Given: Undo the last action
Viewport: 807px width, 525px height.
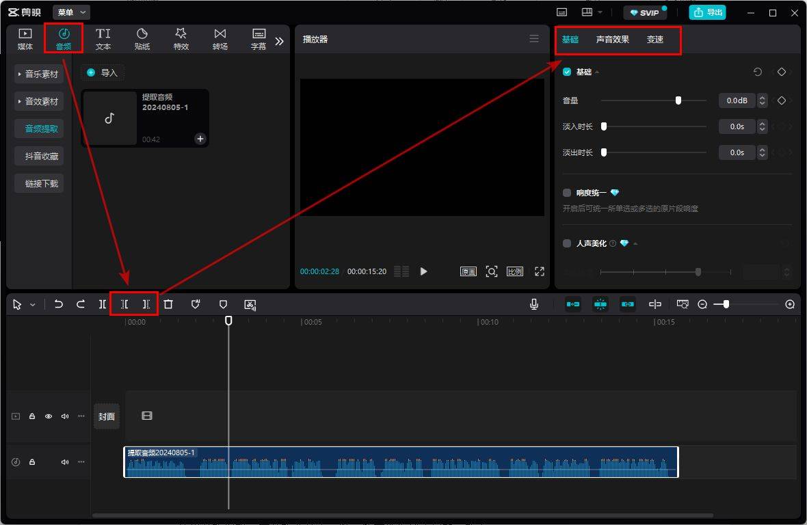Looking at the screenshot, I should pyautogui.click(x=59, y=304).
